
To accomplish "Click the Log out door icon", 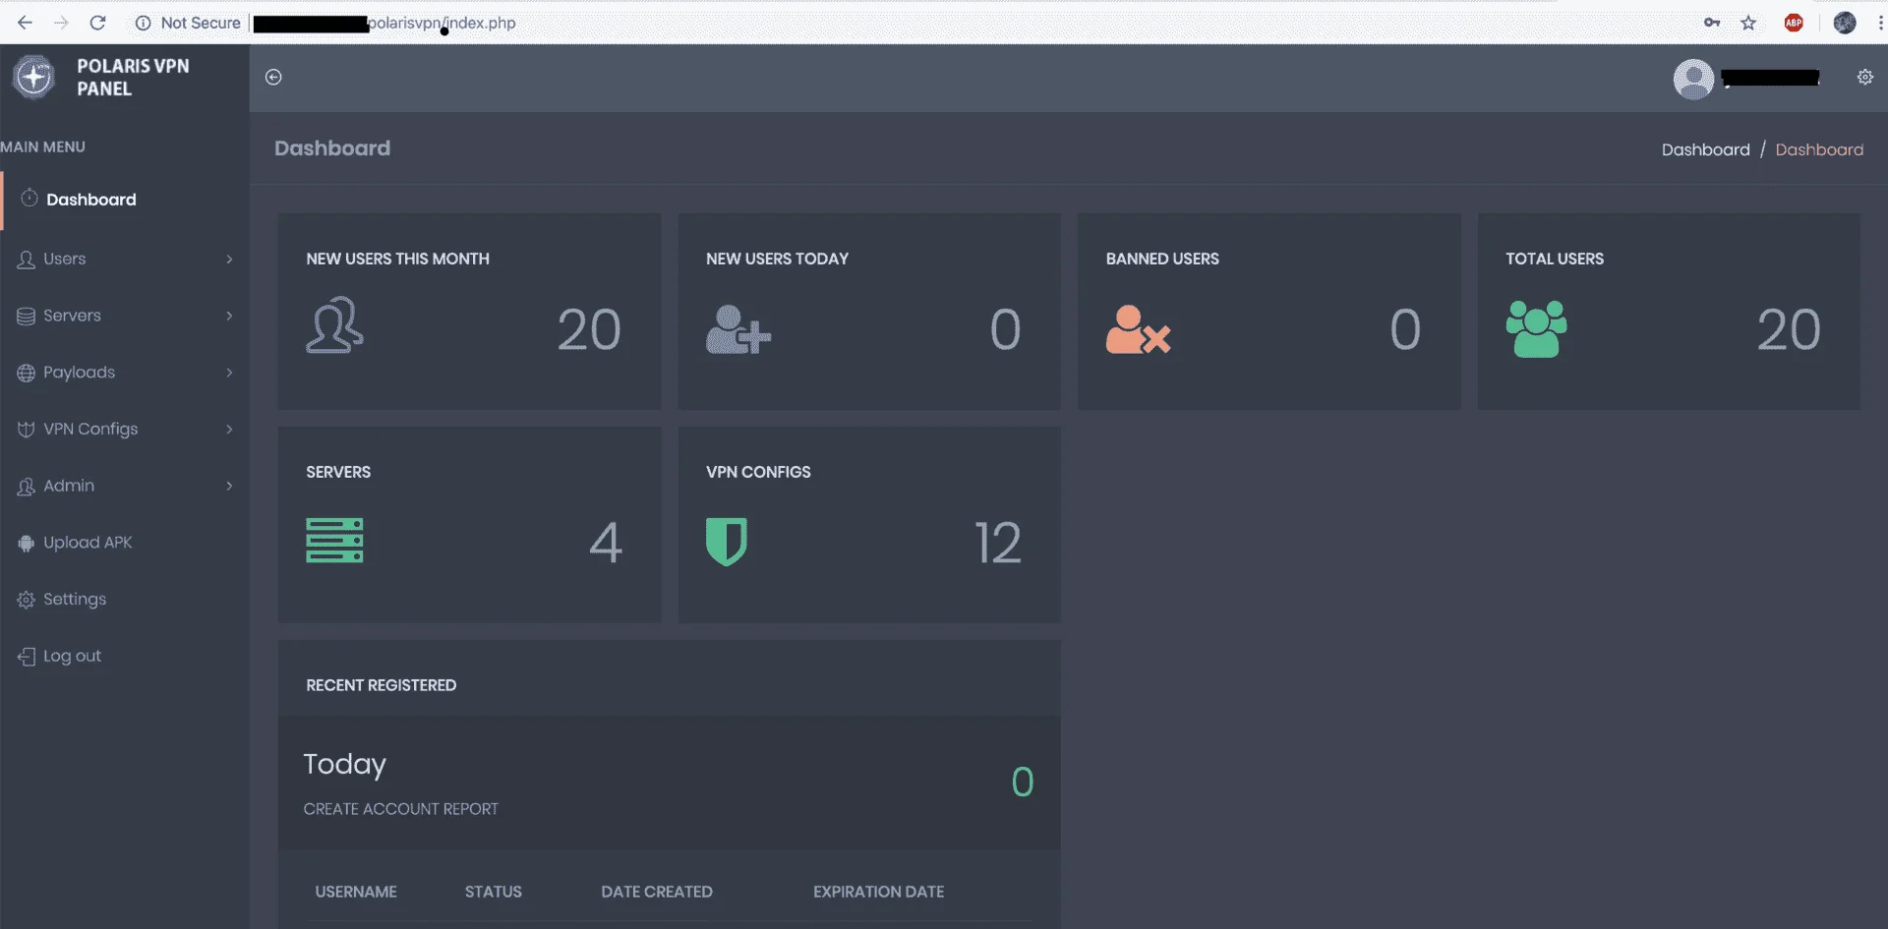I will coord(27,657).
